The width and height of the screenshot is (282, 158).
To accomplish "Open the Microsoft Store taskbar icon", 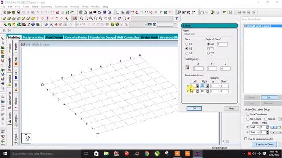I will click(x=96, y=154).
